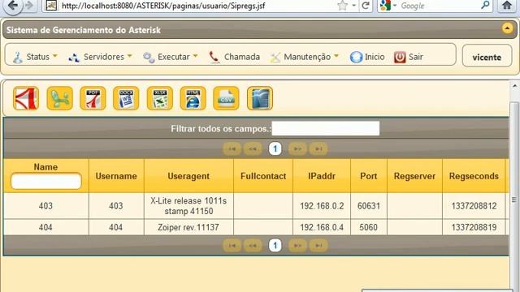
Task: Click IP address 192.168.0.2
Action: [322, 206]
